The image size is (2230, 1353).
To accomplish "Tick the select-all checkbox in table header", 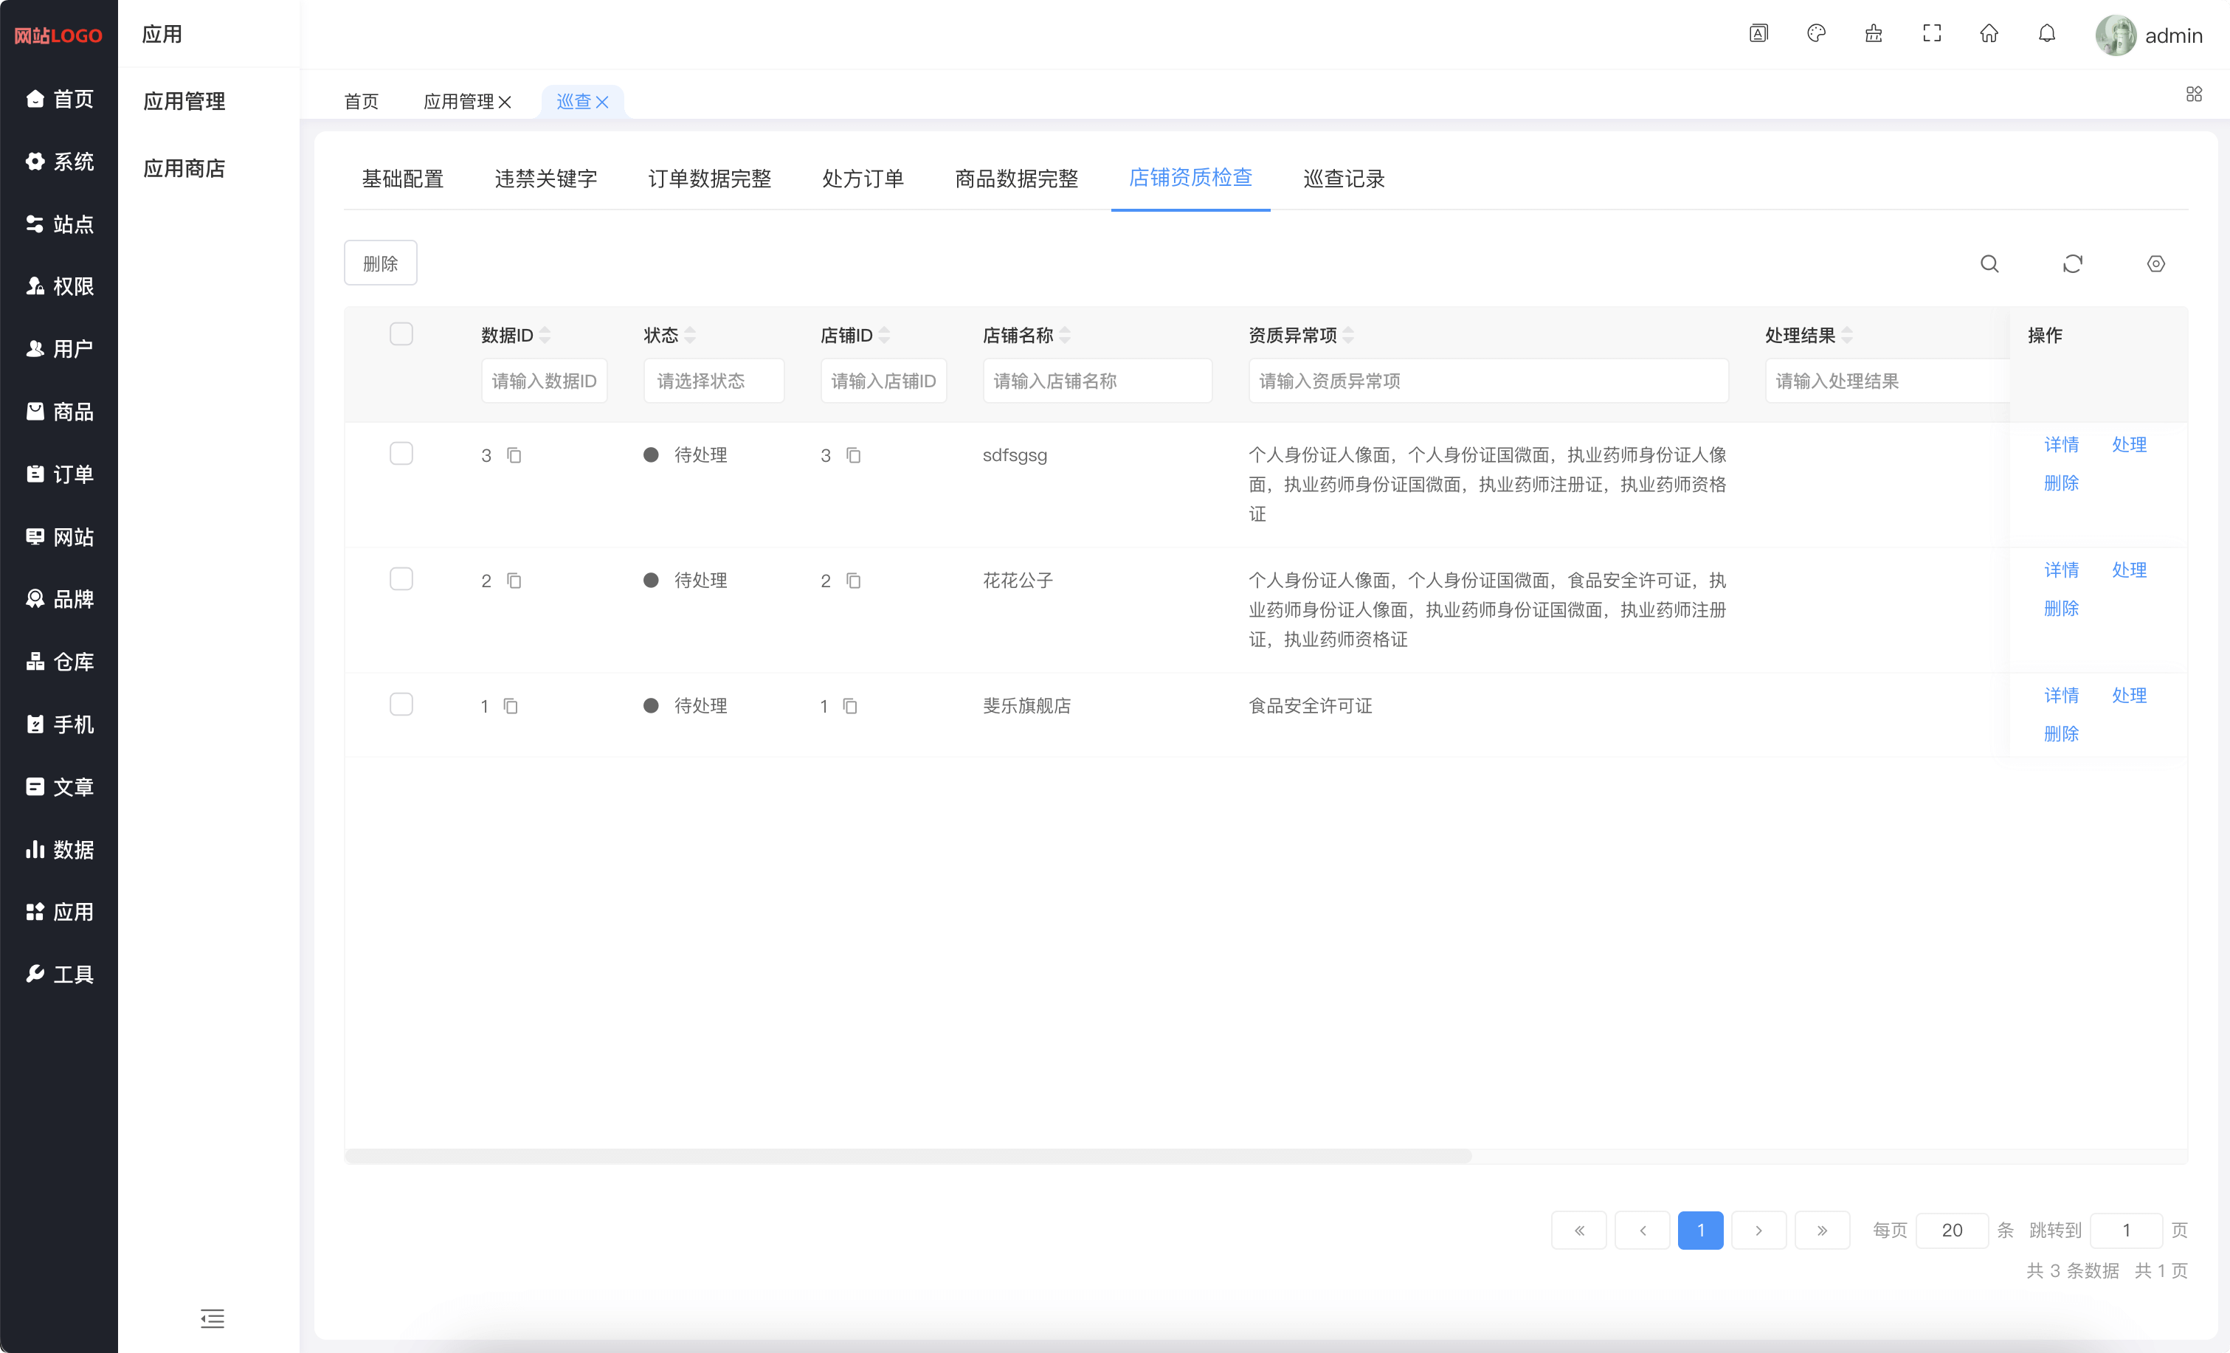I will (x=401, y=334).
